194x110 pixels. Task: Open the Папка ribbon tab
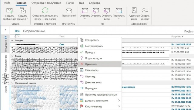pos(70,3)
